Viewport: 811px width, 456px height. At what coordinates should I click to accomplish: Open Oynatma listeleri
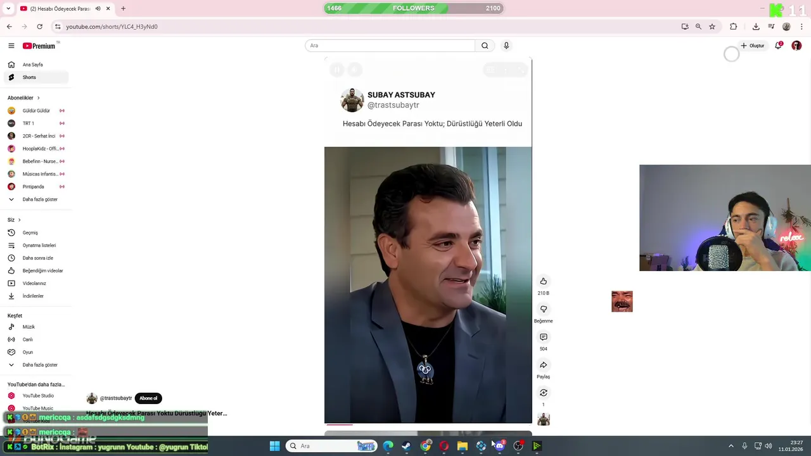pyautogui.click(x=35, y=245)
